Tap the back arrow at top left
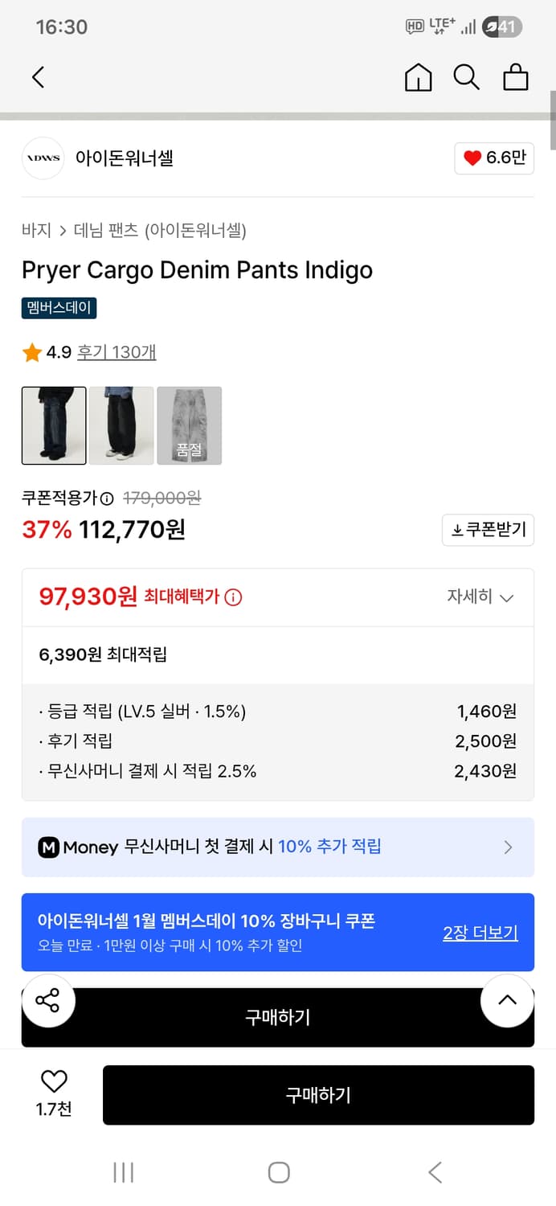The height and width of the screenshot is (1206, 556). (x=36, y=77)
